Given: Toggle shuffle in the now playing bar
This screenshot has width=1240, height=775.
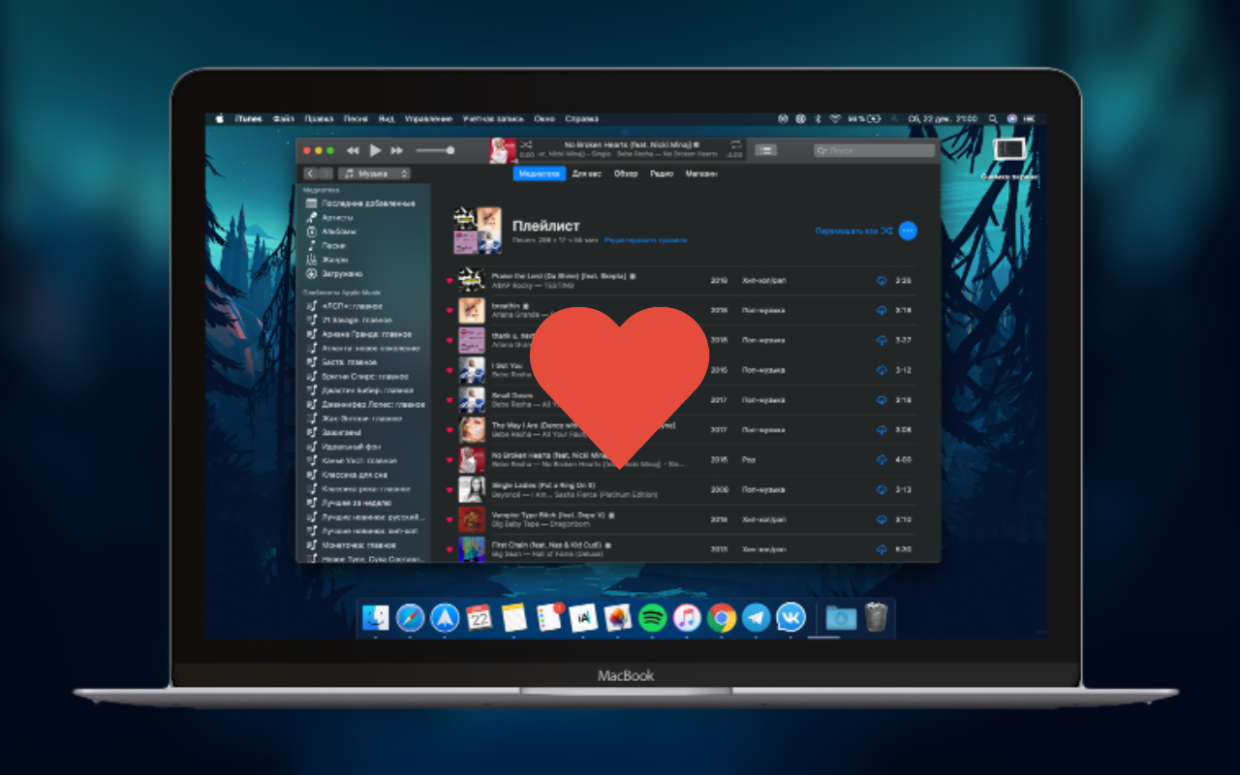Looking at the screenshot, I should (x=526, y=144).
